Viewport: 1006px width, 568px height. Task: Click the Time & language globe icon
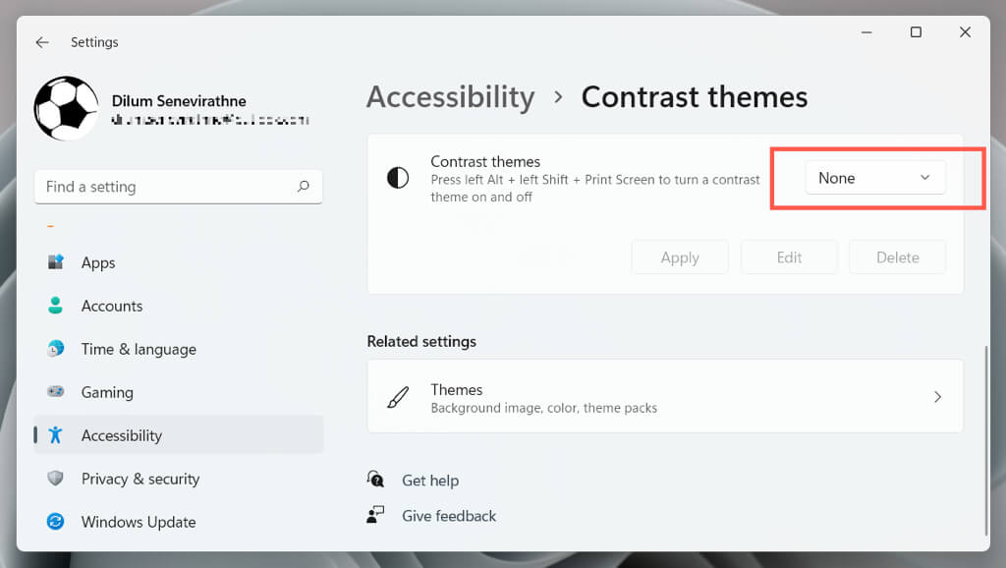[56, 349]
